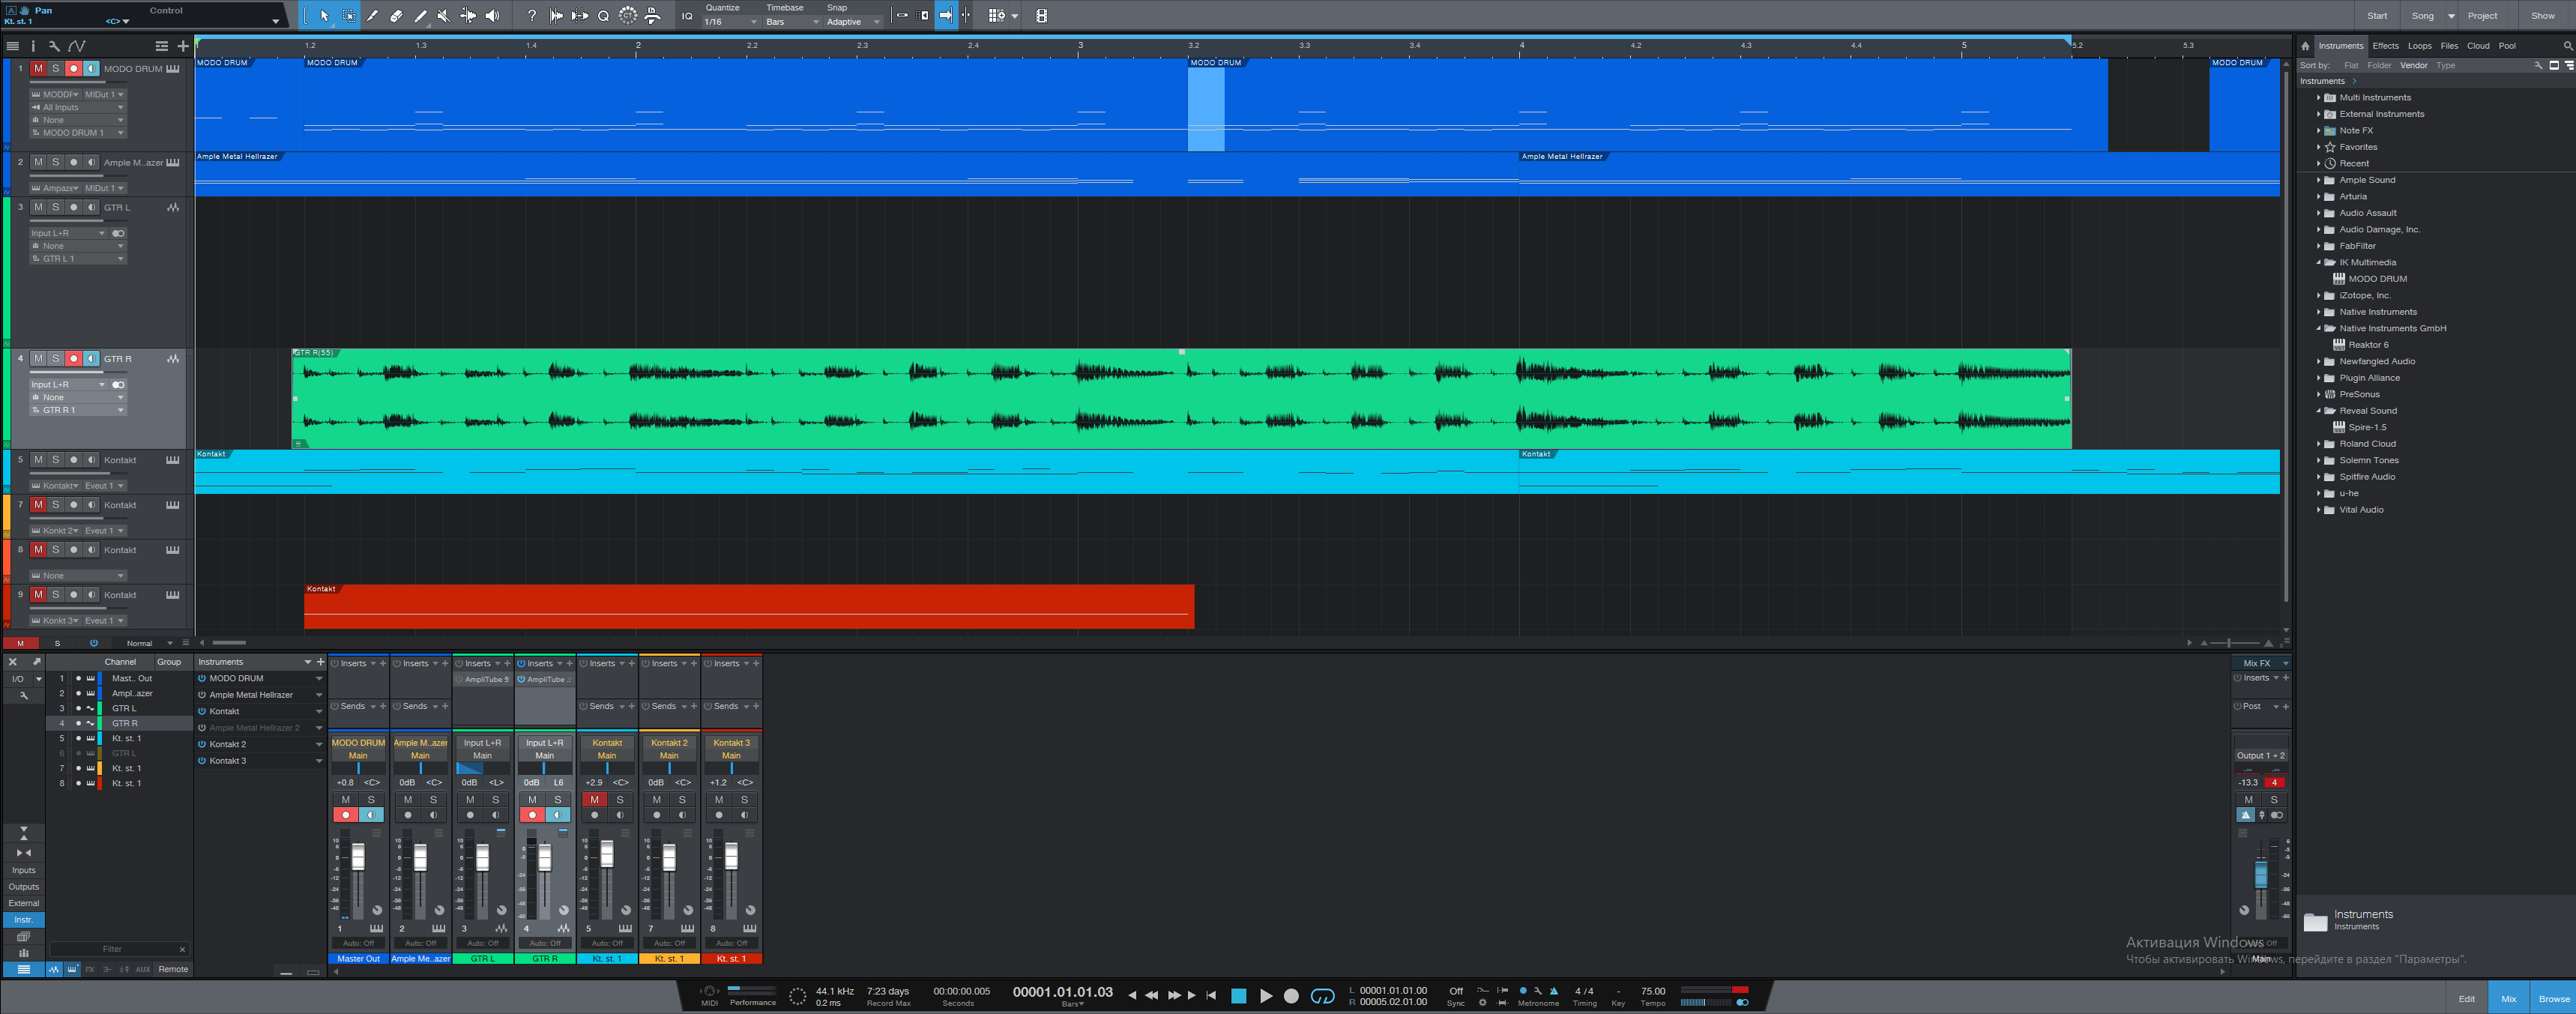2576x1014 pixels.
Task: Disable record arm on GTR R track
Action: coord(73,359)
